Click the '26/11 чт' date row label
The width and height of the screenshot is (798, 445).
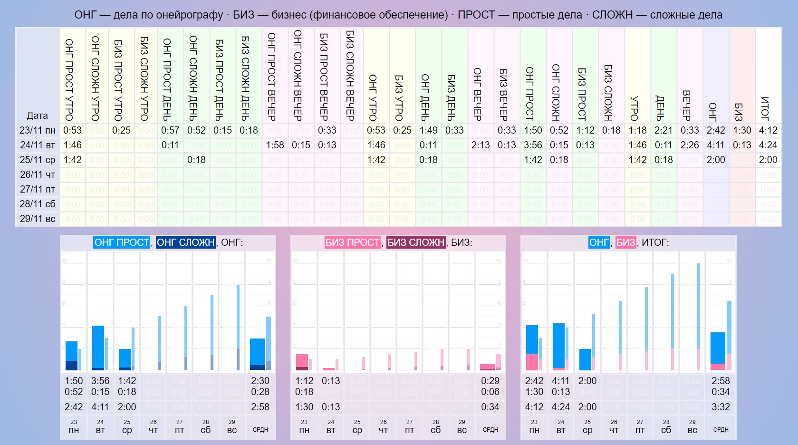[38, 174]
